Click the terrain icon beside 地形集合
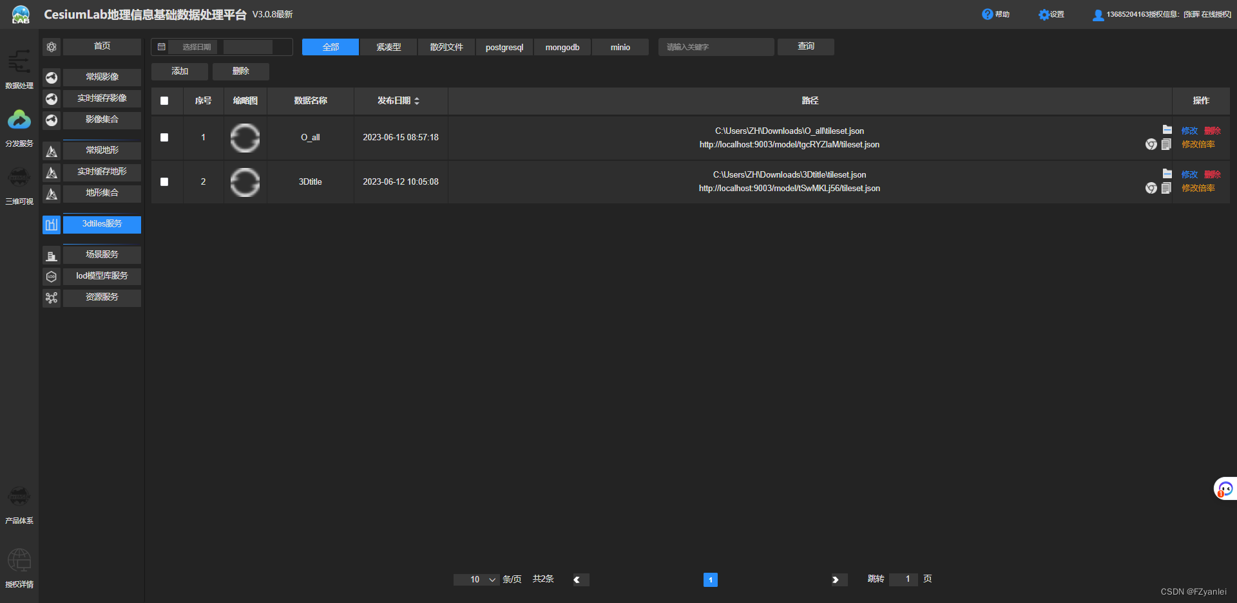The height and width of the screenshot is (603, 1237). (x=52, y=194)
